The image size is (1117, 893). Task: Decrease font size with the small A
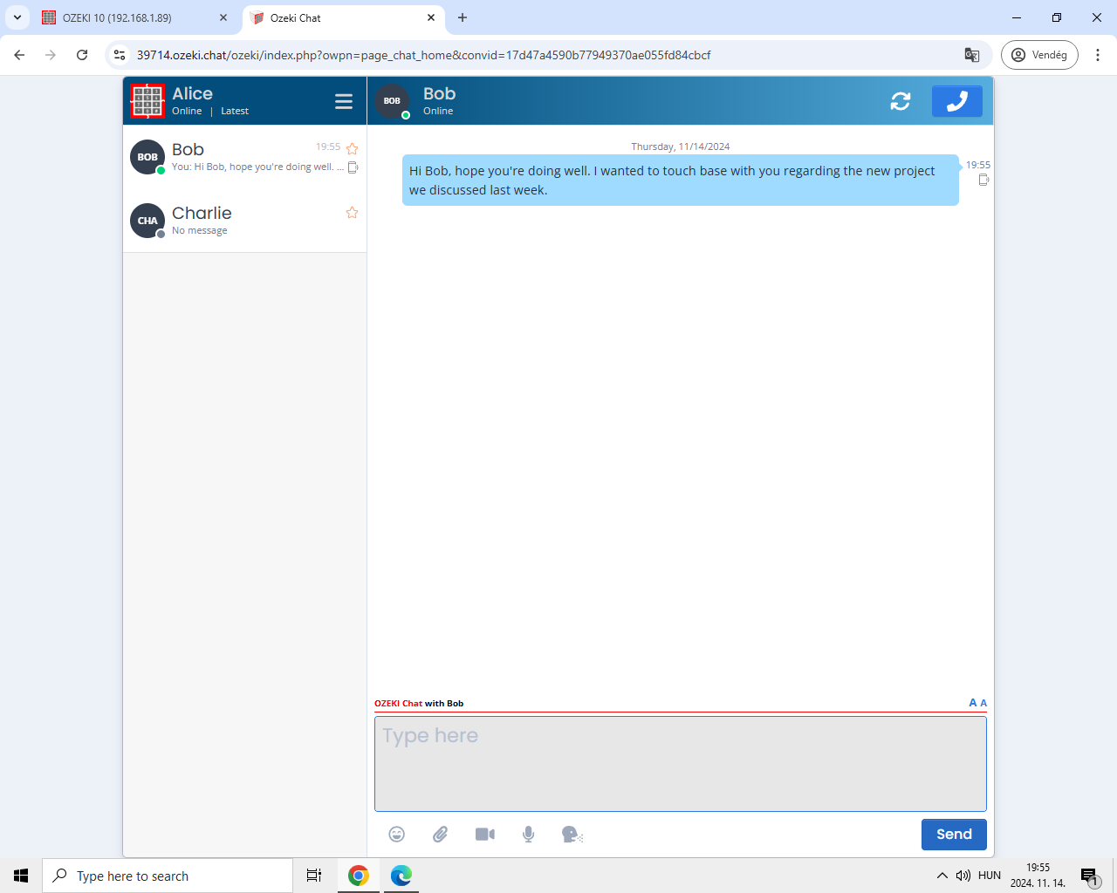(x=983, y=703)
